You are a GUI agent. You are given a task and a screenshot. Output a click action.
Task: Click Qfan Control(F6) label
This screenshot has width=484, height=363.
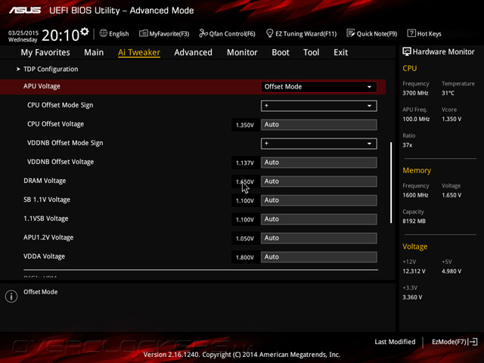point(232,33)
